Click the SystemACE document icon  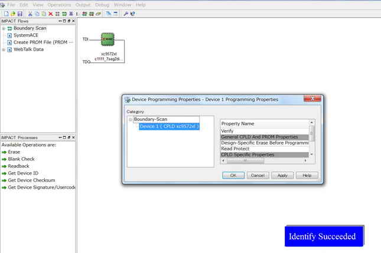[x=9, y=35]
